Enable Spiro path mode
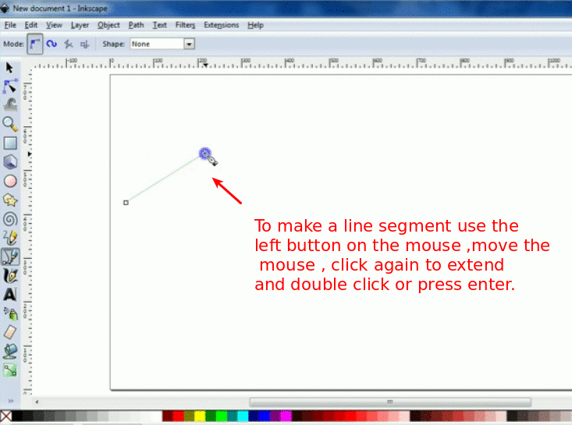This screenshot has height=425, width=572. pos(52,44)
